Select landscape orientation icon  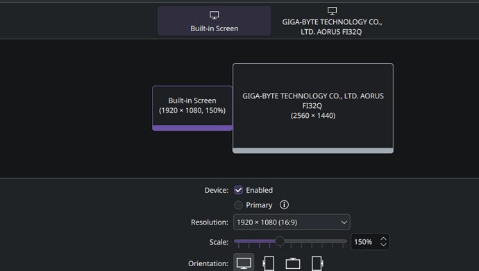tap(244, 263)
